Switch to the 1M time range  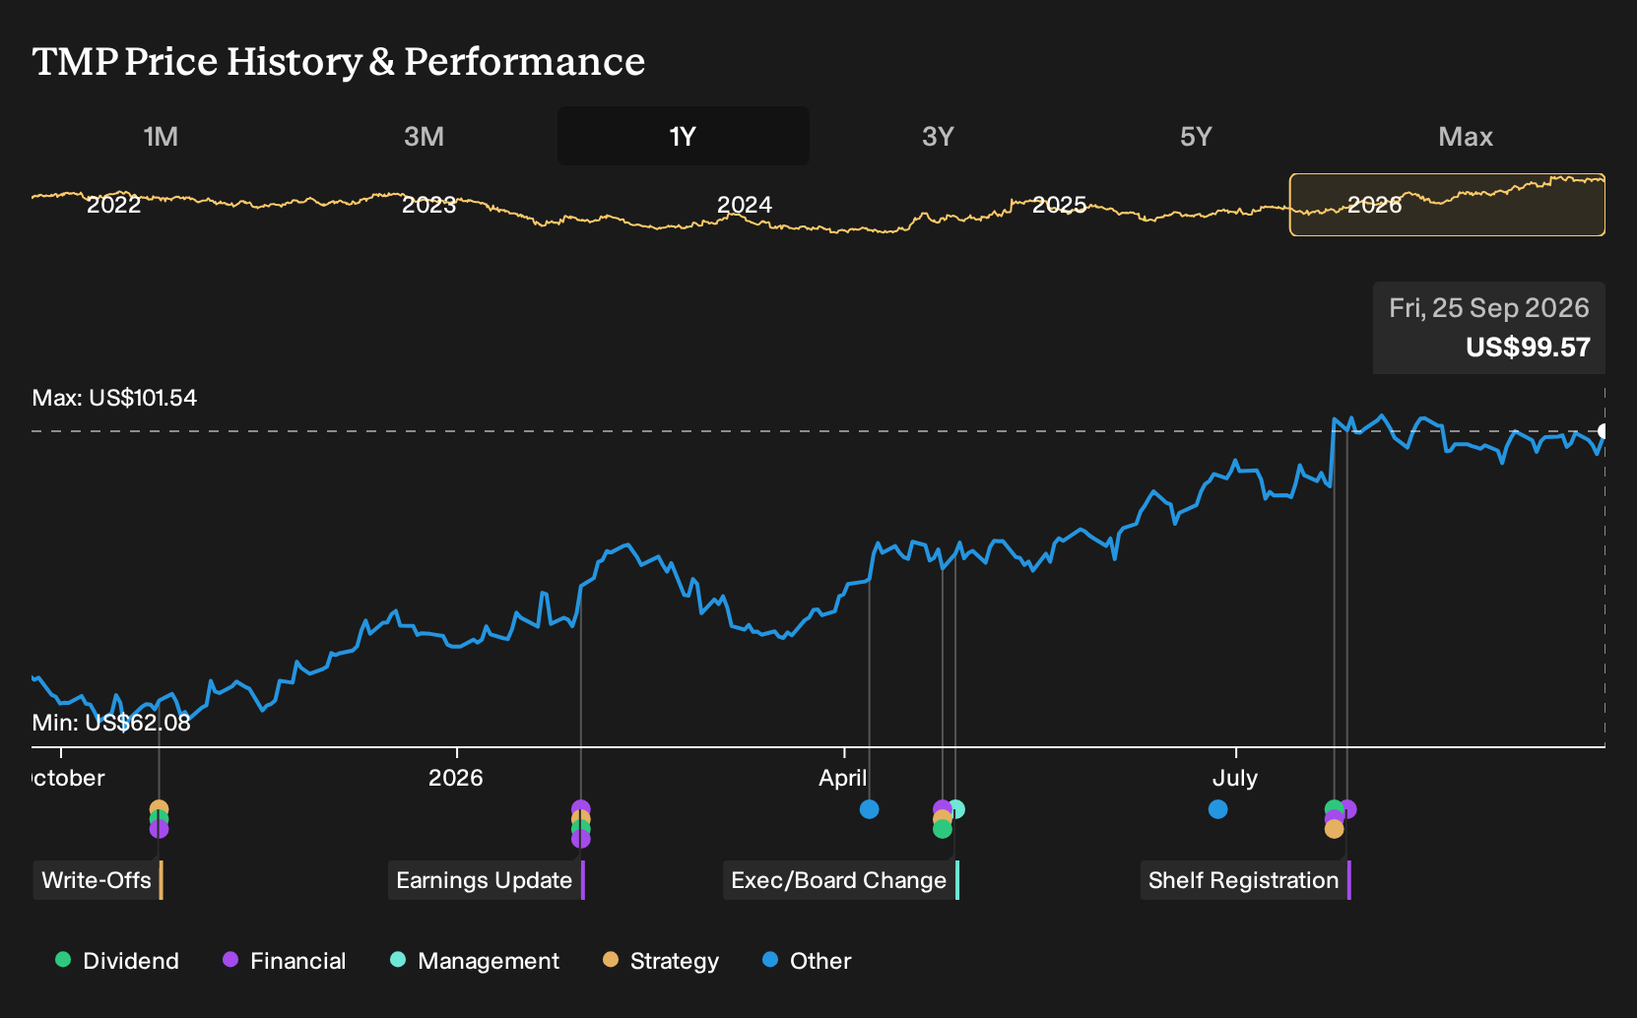coord(161,137)
